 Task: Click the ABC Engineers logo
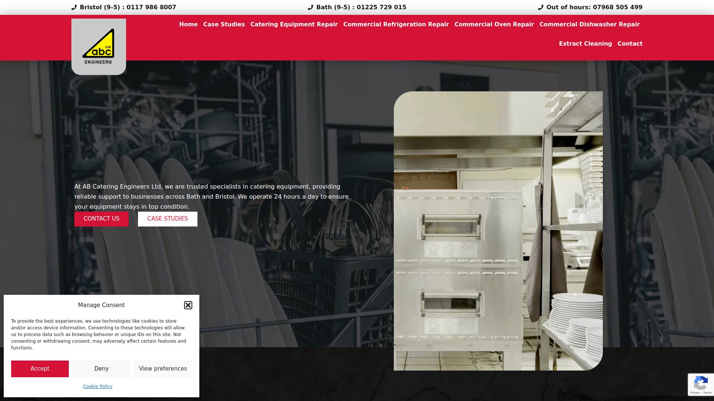pos(99,47)
